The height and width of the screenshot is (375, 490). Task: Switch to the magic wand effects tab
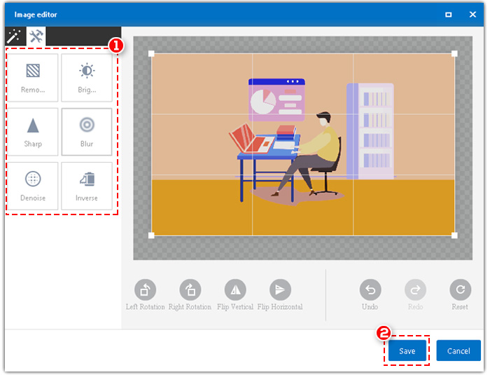(x=15, y=36)
